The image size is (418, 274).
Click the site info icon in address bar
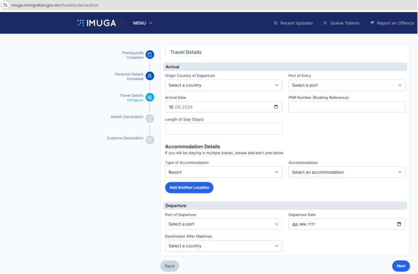5,5
